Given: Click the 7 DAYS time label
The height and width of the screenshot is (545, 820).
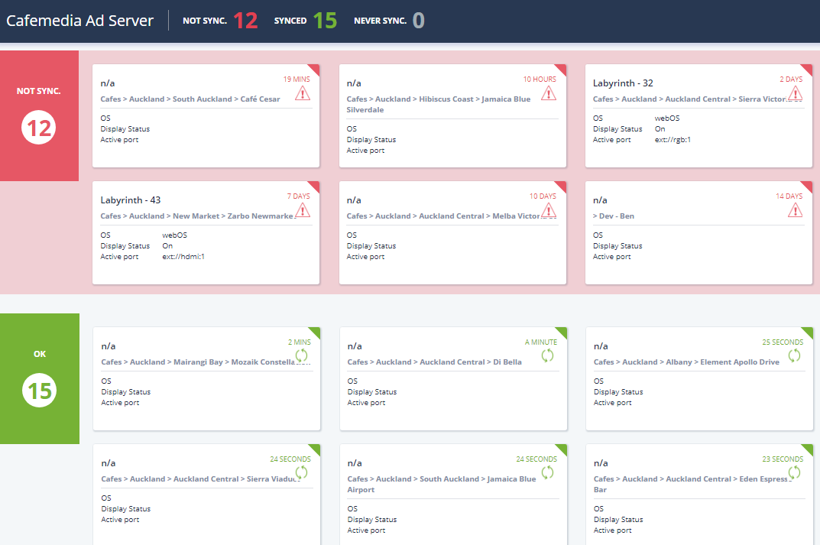Looking at the screenshot, I should [x=298, y=196].
